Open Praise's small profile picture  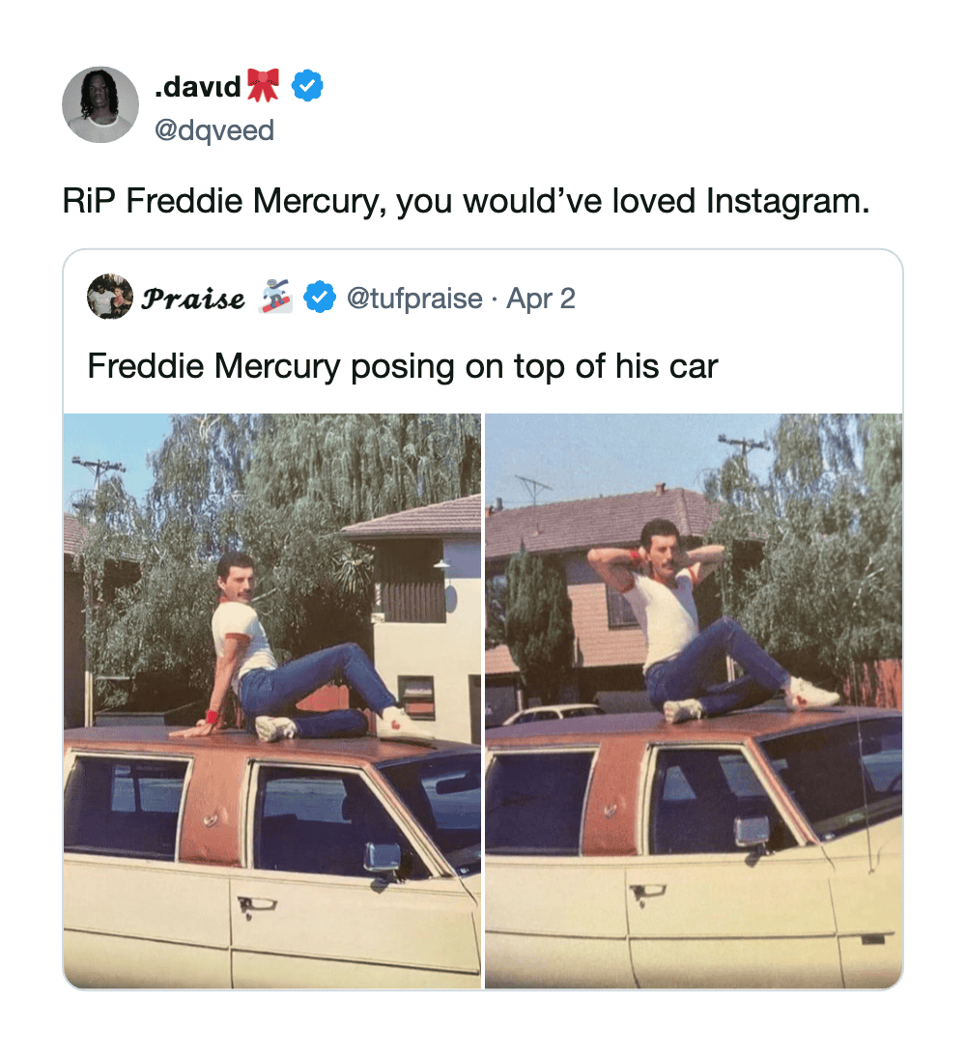click(110, 296)
